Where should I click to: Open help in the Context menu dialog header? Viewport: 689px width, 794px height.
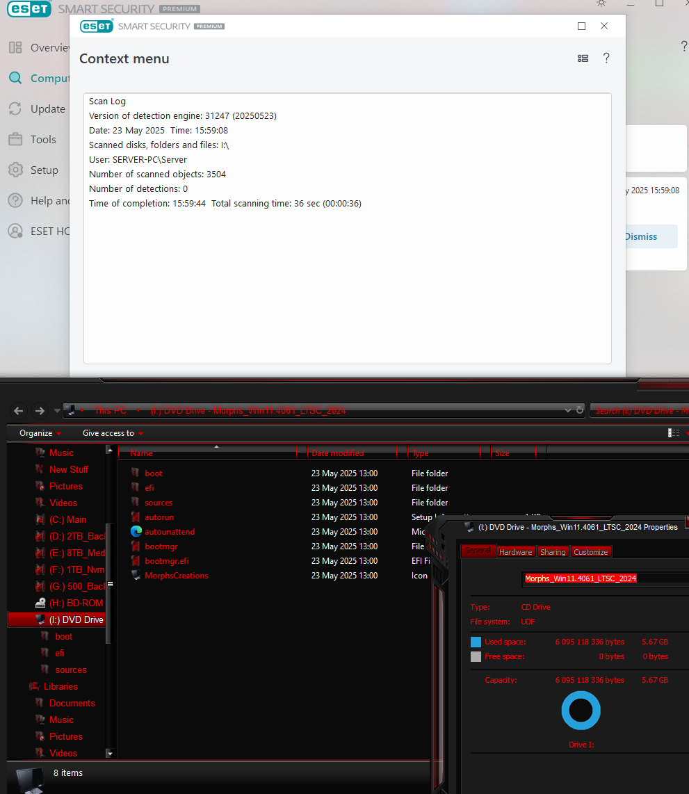(x=606, y=58)
